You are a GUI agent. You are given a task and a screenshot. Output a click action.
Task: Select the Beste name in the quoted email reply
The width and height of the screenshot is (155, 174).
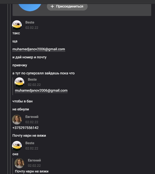[x=32, y=80]
